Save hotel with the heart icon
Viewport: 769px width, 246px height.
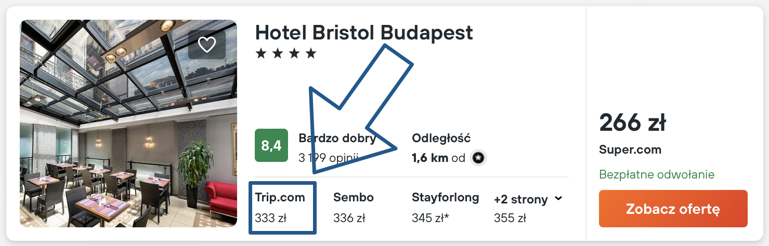[207, 45]
